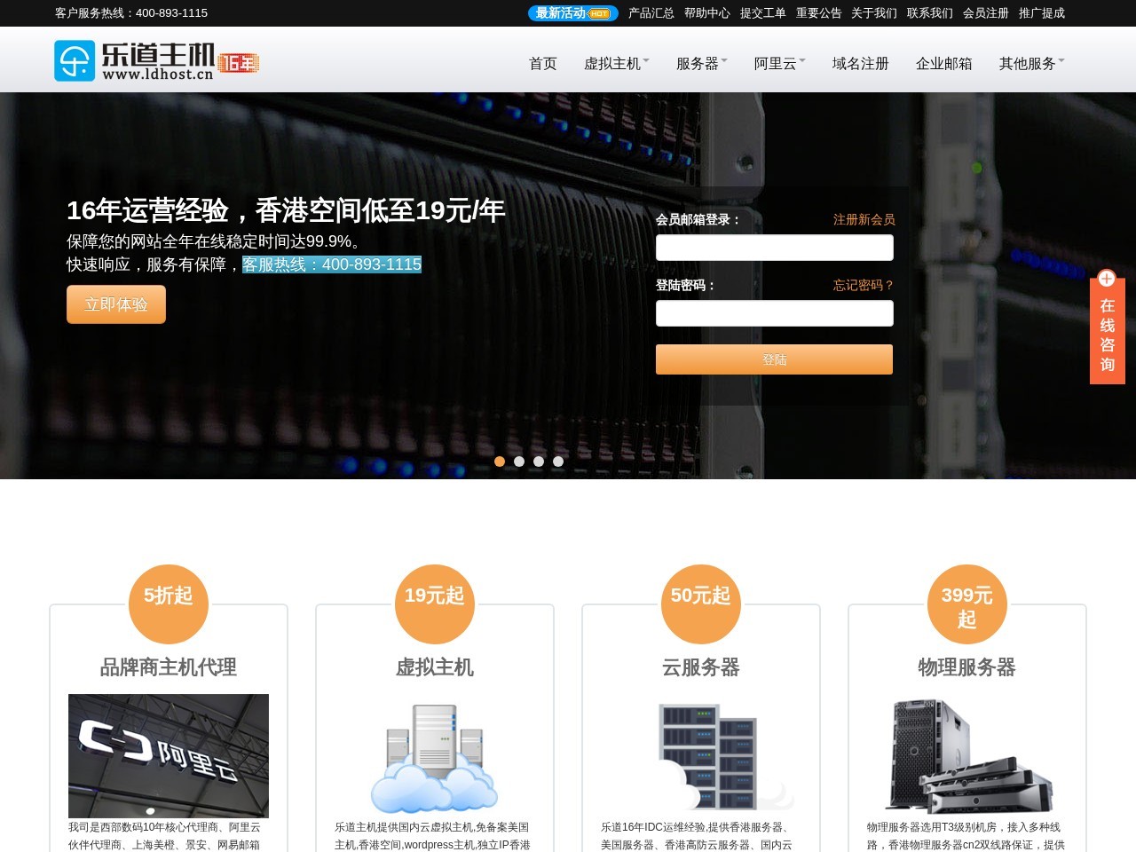Click the 忘记密码？ link
1136x852 pixels.
tap(864, 285)
